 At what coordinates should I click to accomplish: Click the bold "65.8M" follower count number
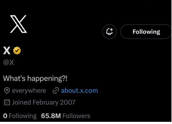(x=51, y=116)
